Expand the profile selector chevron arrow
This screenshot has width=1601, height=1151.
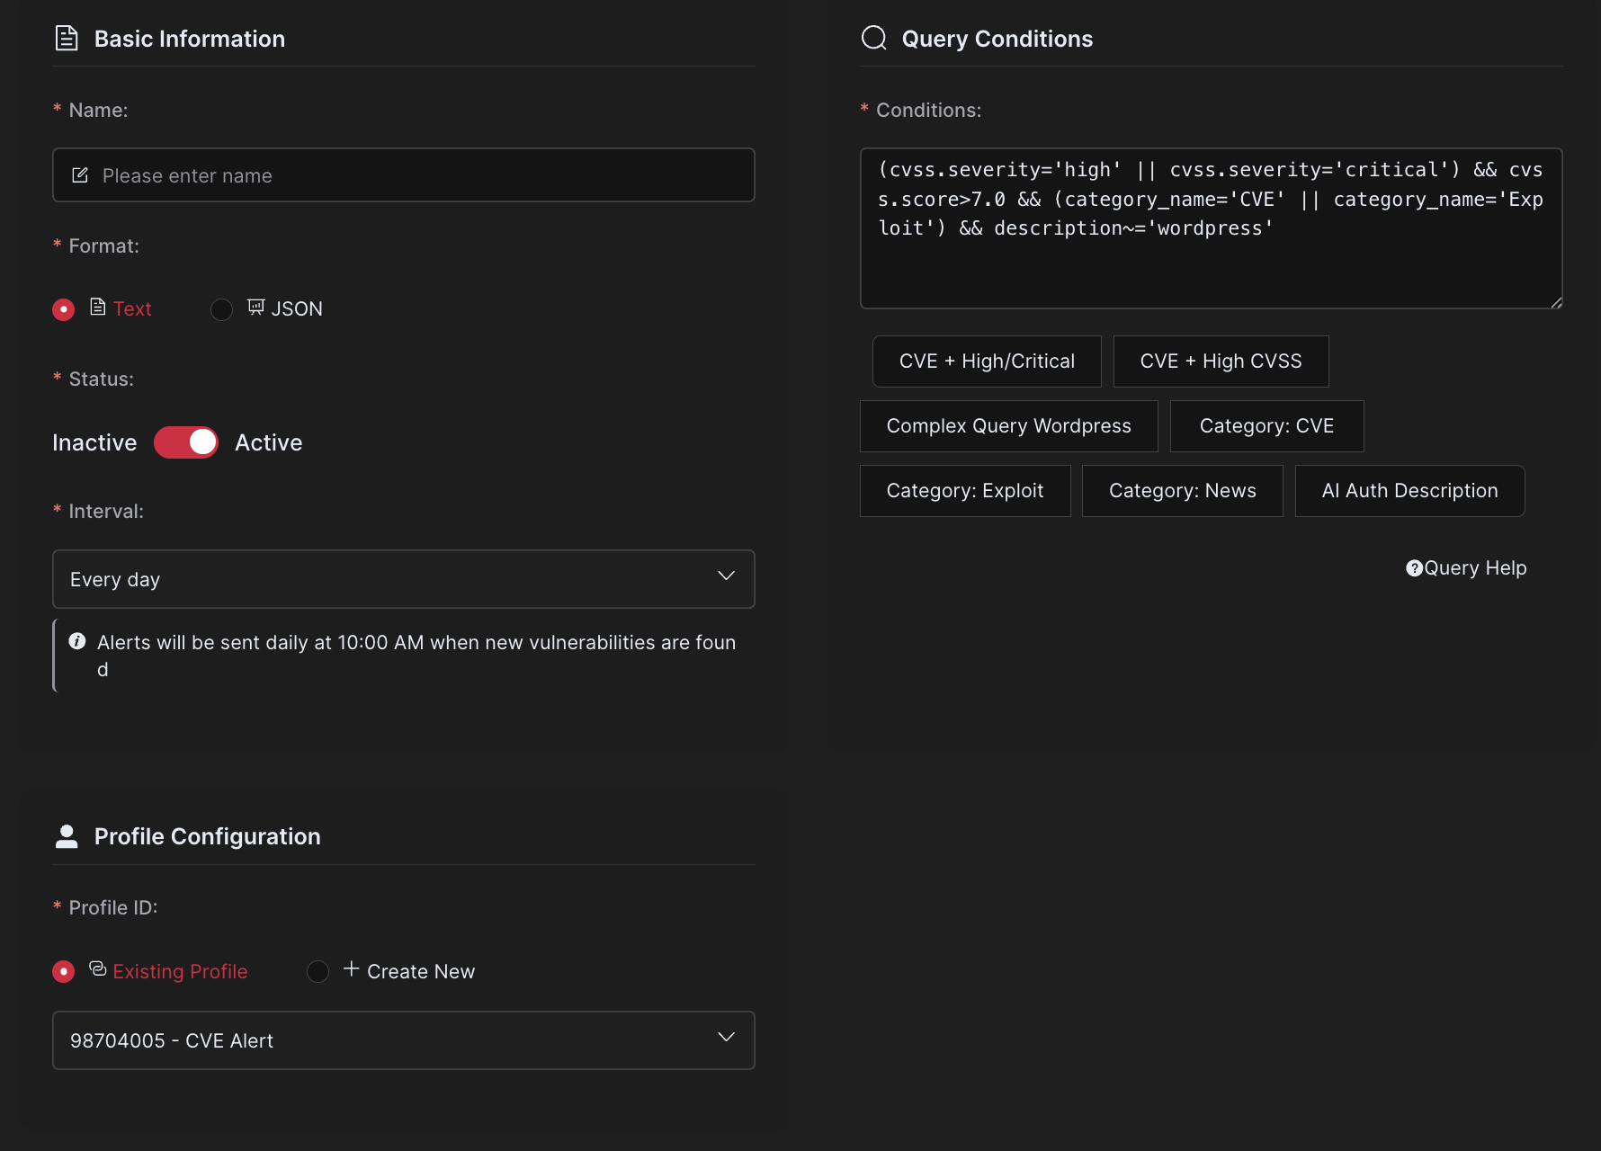click(727, 1037)
